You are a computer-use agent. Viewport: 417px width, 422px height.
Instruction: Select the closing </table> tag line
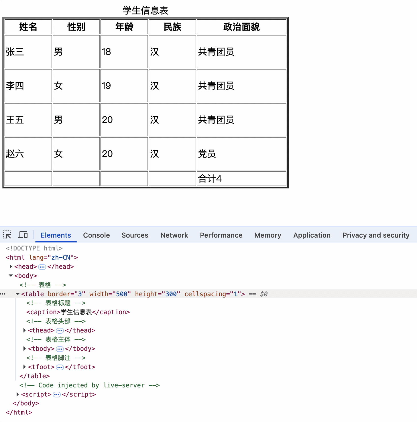point(35,376)
